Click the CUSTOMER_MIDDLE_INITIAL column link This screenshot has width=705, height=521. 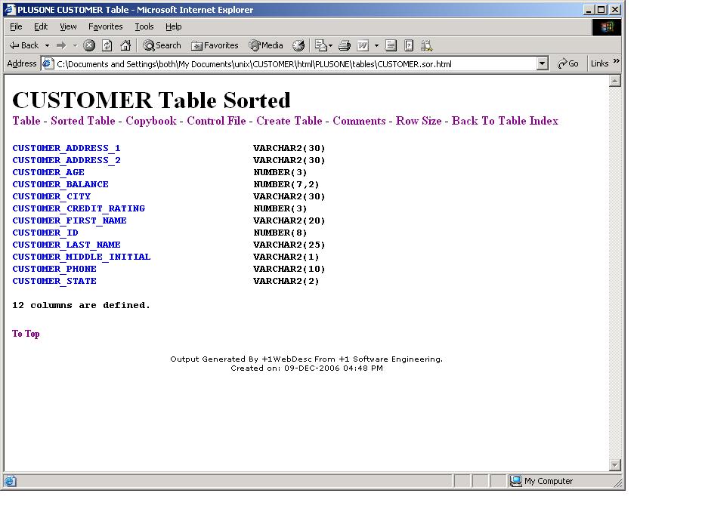pyautogui.click(x=82, y=257)
